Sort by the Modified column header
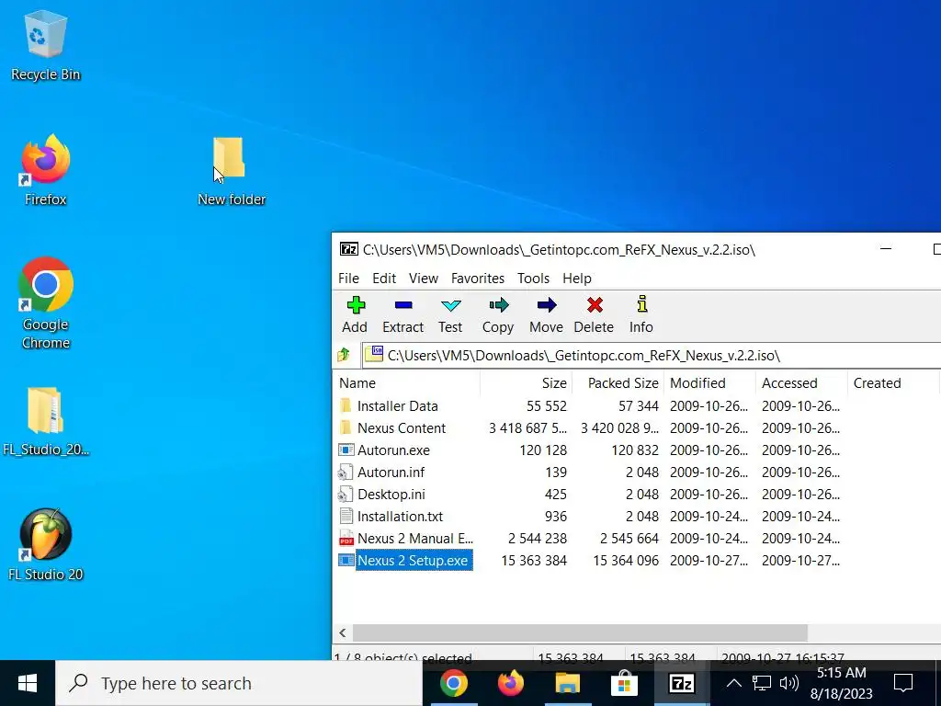Viewport: 941px width, 706px height. [709, 383]
